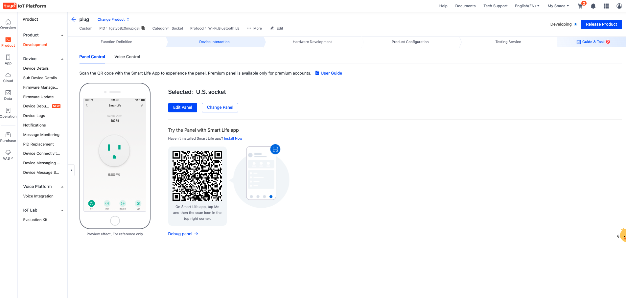The width and height of the screenshot is (626, 298).
Task: Copy the PID with the copy icon
Action: tap(143, 28)
